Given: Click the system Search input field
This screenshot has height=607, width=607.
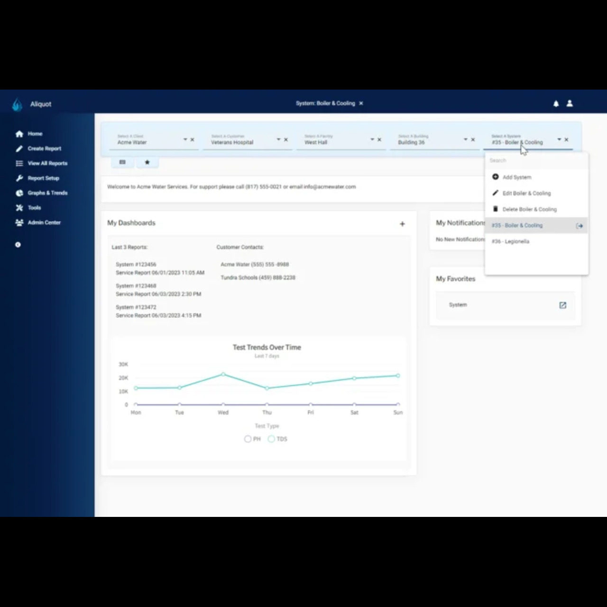Looking at the screenshot, I should [x=536, y=160].
